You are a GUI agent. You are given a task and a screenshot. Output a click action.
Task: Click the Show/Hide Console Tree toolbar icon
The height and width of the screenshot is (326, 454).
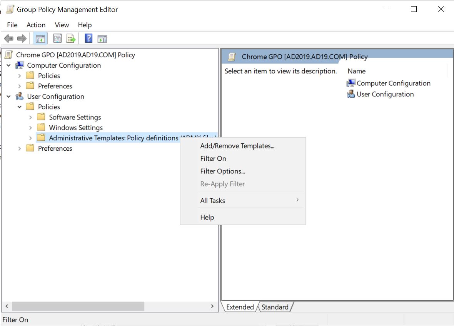click(x=40, y=38)
